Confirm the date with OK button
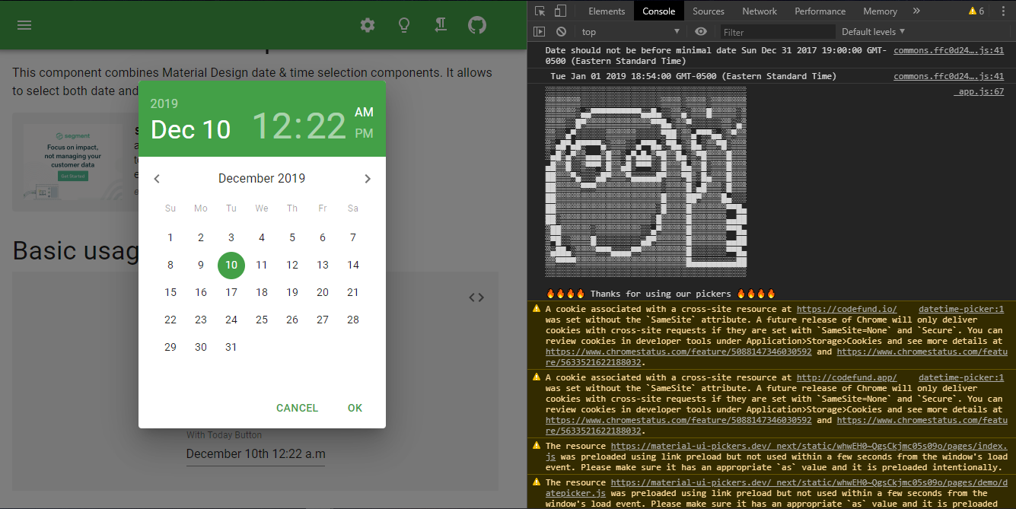This screenshot has width=1016, height=509. point(355,409)
